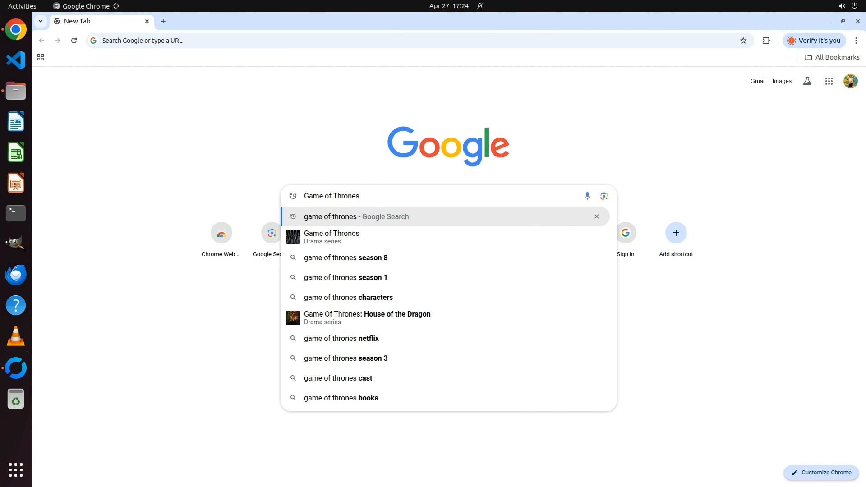
Task: Open Search Labs flask icon
Action: click(807, 81)
